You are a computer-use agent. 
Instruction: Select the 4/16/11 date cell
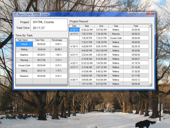pos(74,30)
